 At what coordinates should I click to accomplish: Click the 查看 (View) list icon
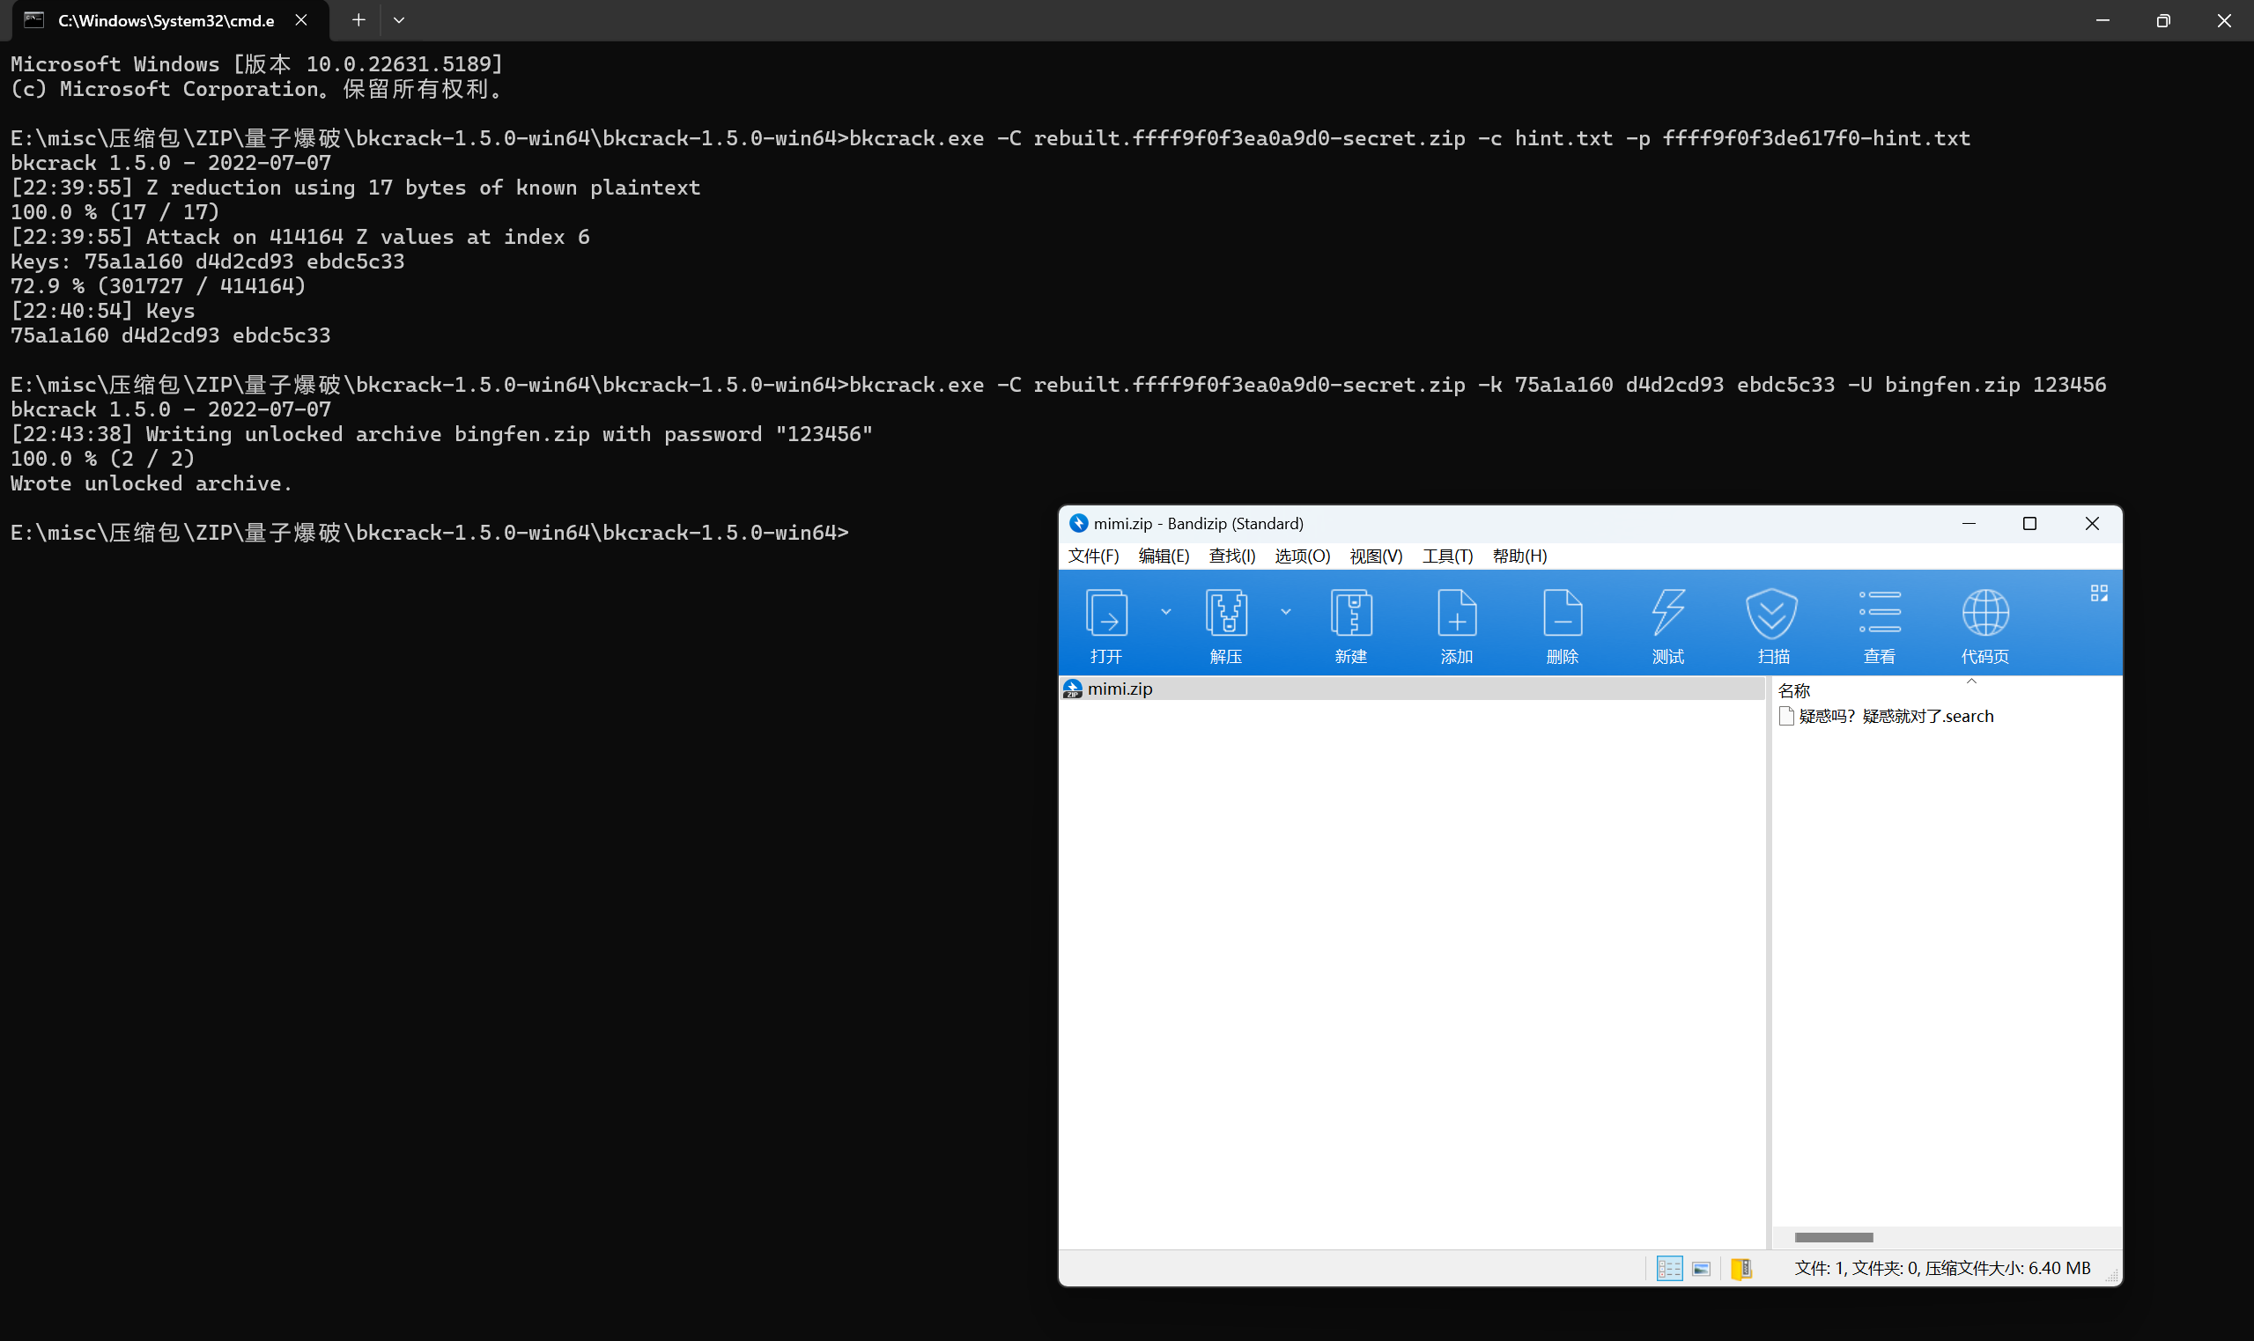1880,613
